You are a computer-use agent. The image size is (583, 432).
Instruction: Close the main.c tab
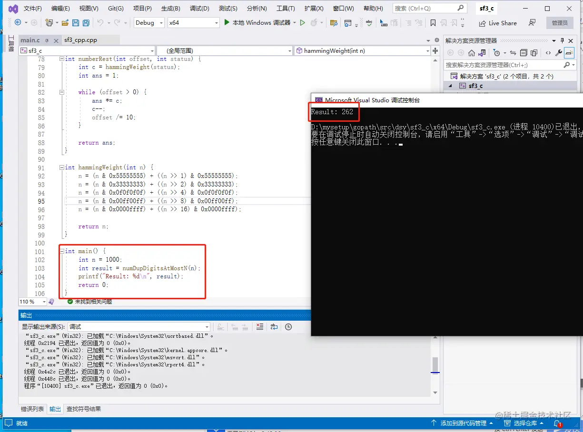tap(56, 40)
